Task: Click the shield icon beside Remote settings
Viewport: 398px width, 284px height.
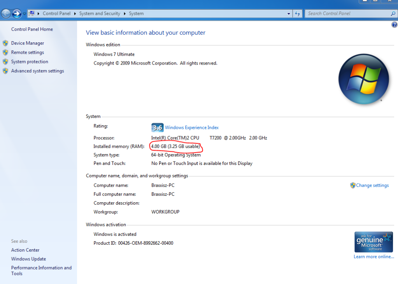Action: 5,53
